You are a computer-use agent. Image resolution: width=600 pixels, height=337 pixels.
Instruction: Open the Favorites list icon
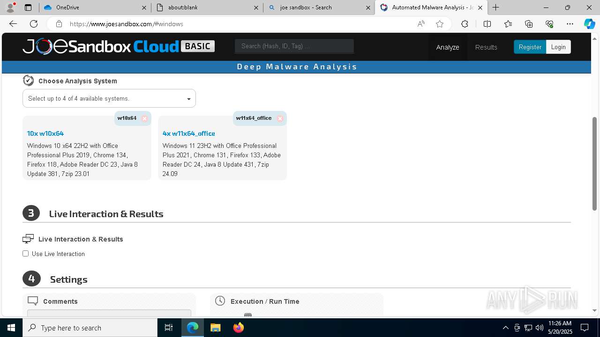click(x=508, y=24)
